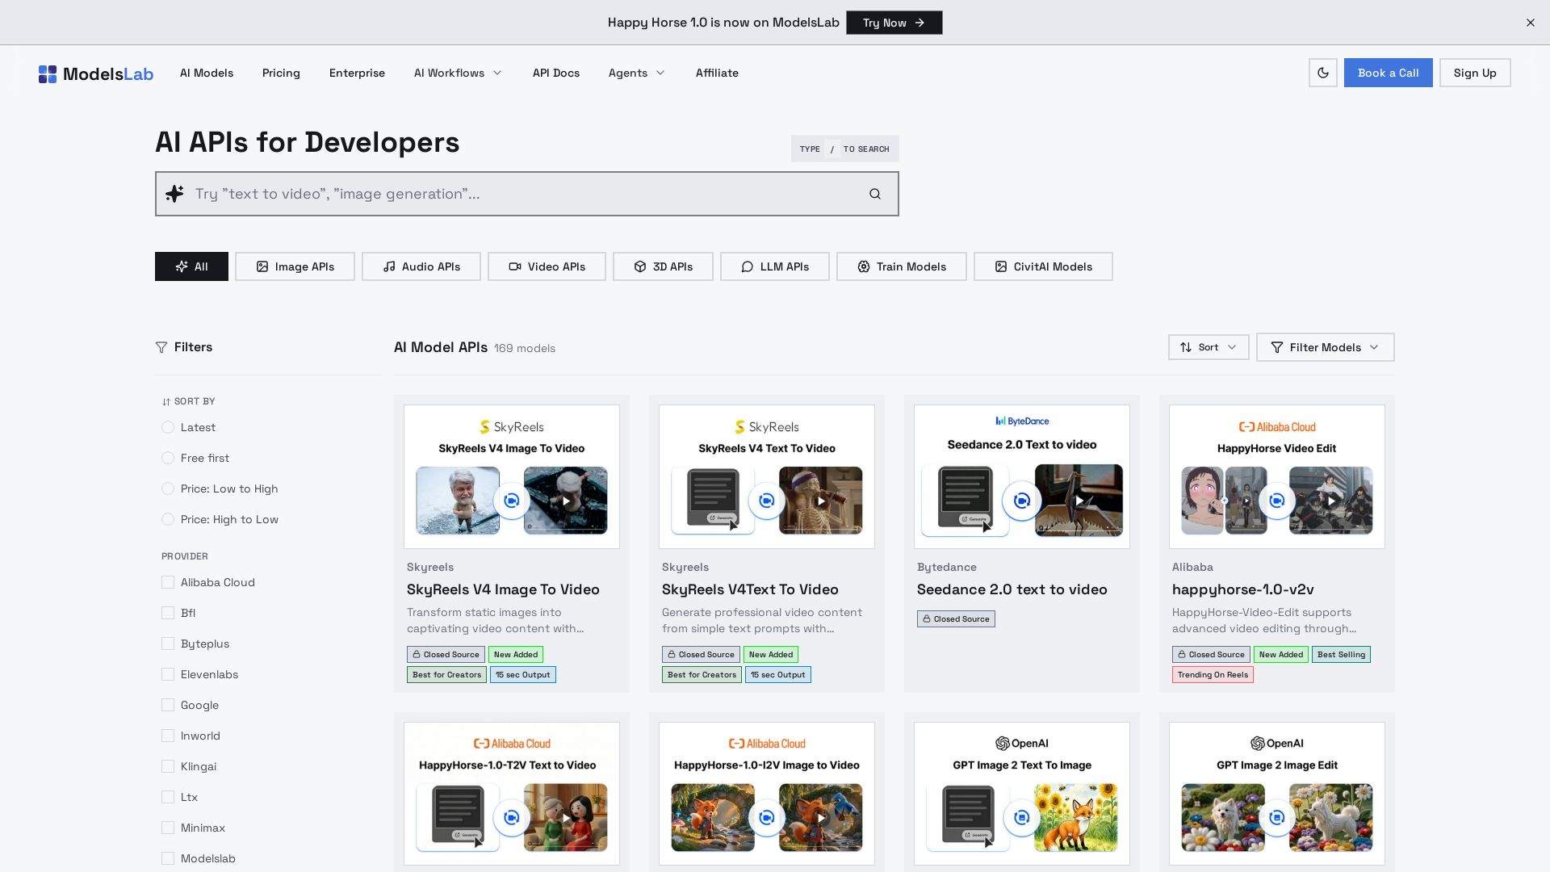Screen dimensions: 1550x872
Task: Click the sparkle icon in search bar
Action: (174, 194)
